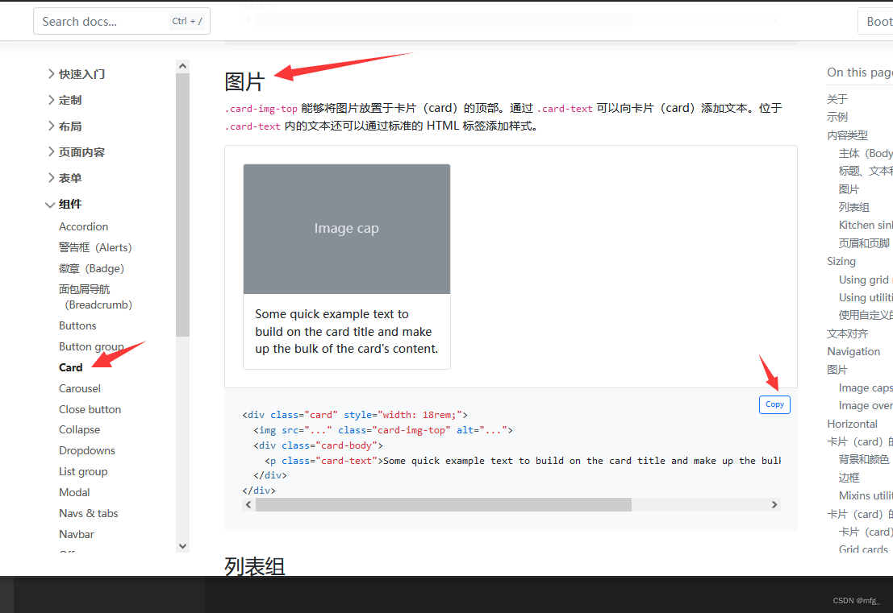Jump to the Kitchen sink anchor link
Image resolution: width=893 pixels, height=613 pixels.
click(865, 224)
